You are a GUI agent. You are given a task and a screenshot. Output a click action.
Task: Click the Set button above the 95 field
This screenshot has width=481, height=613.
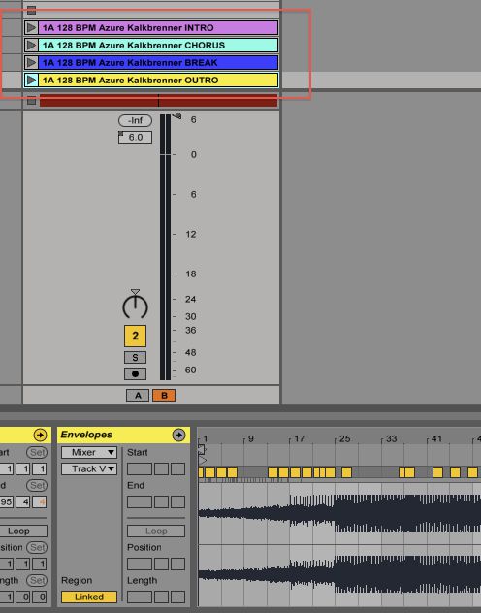(37, 485)
